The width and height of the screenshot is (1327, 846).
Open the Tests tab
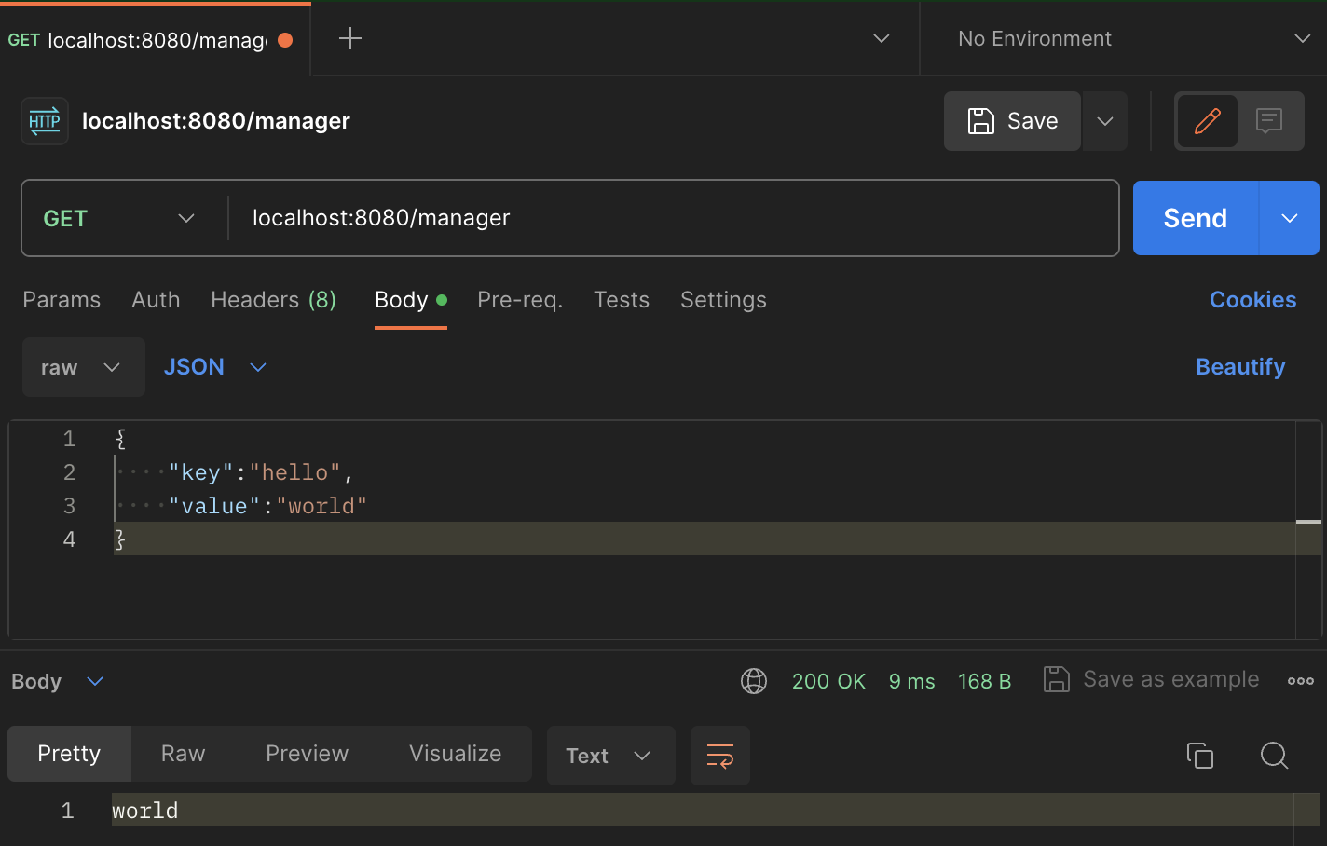pyautogui.click(x=621, y=300)
